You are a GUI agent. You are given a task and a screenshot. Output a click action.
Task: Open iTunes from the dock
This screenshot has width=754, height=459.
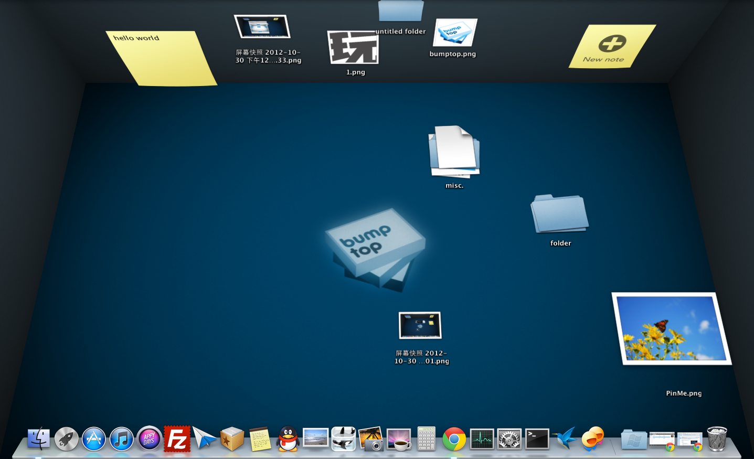122,439
